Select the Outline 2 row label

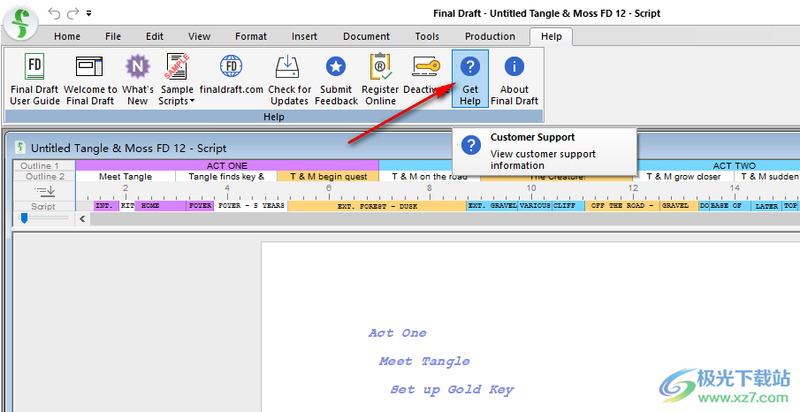(45, 176)
